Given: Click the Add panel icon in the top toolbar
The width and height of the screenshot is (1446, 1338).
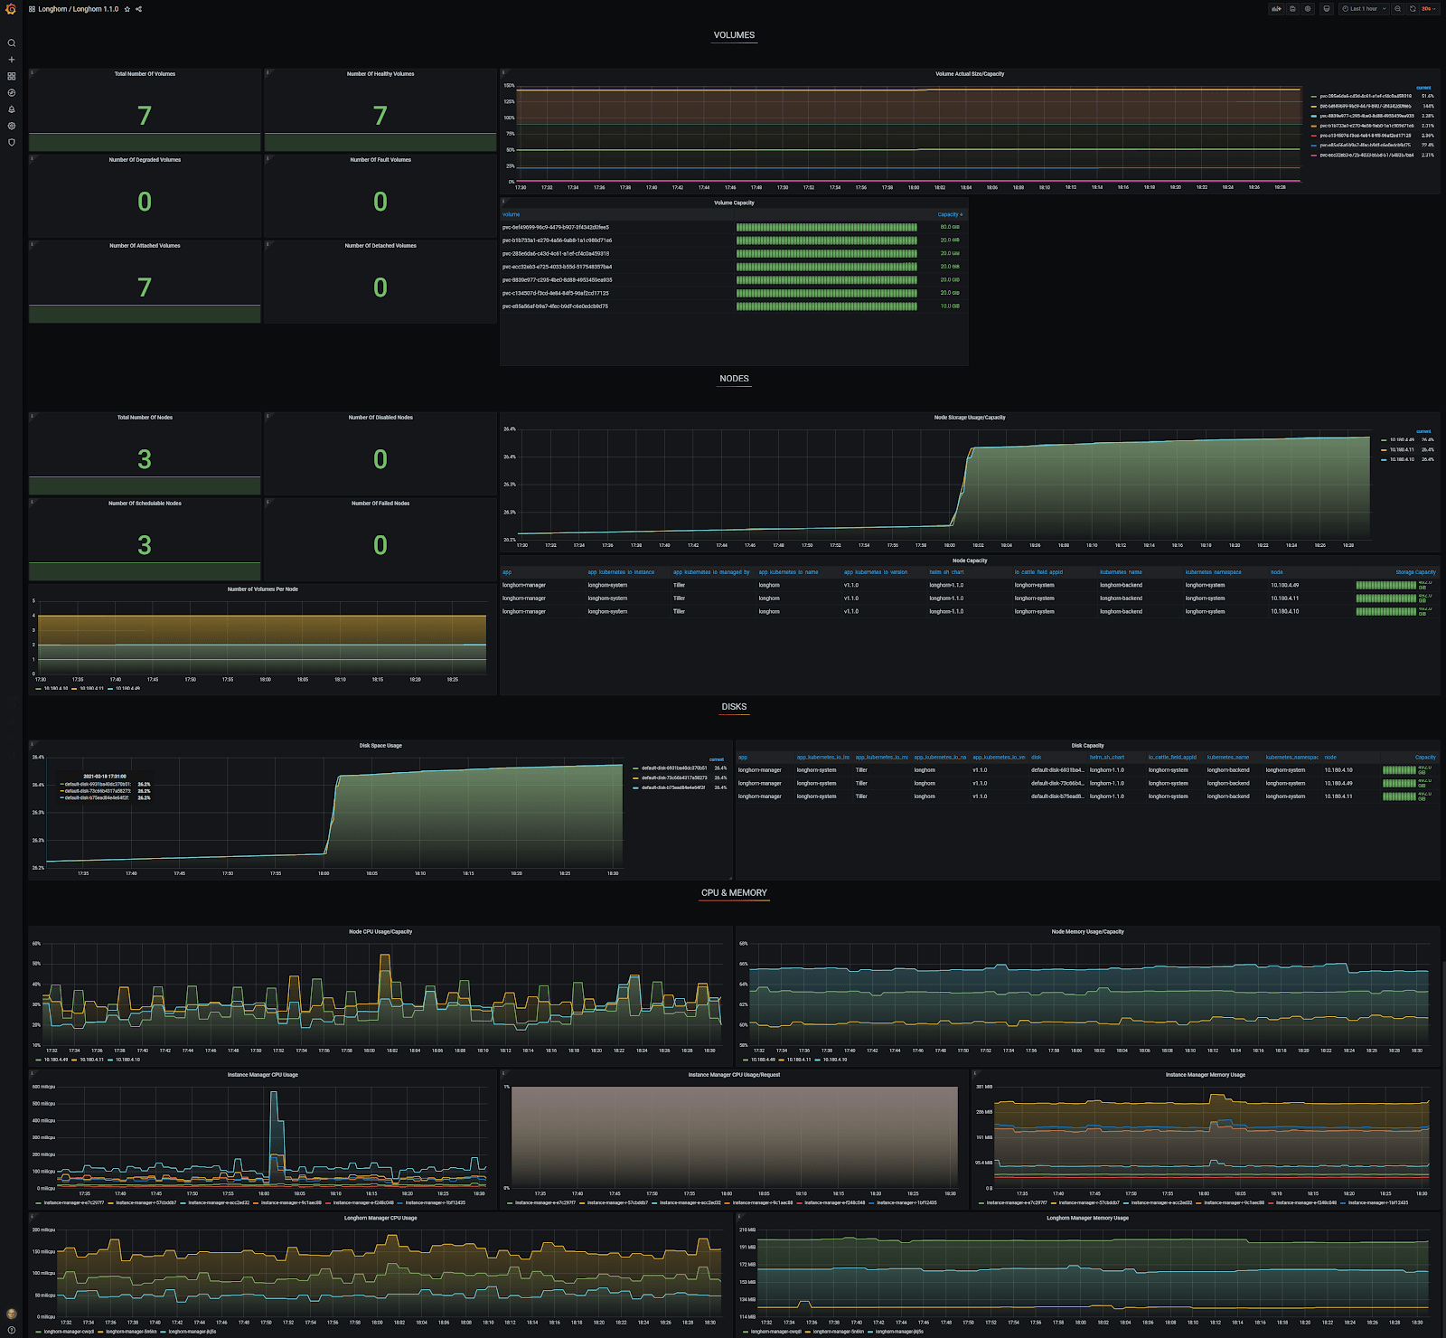Looking at the screenshot, I should pos(1276,8).
